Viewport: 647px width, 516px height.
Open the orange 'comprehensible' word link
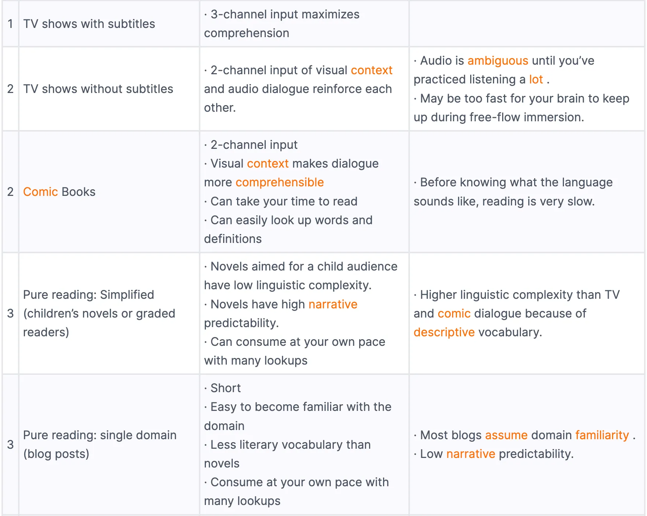[x=280, y=182]
